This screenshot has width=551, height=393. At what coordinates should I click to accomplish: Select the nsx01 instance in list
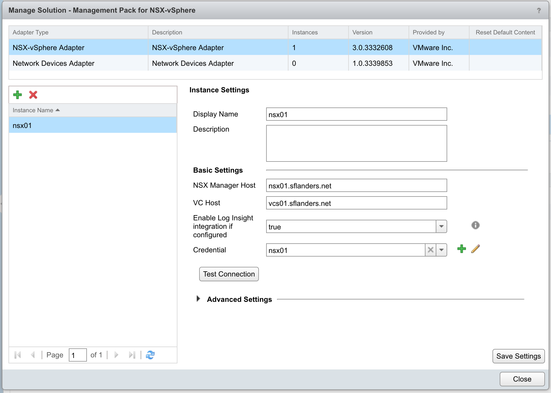point(22,126)
